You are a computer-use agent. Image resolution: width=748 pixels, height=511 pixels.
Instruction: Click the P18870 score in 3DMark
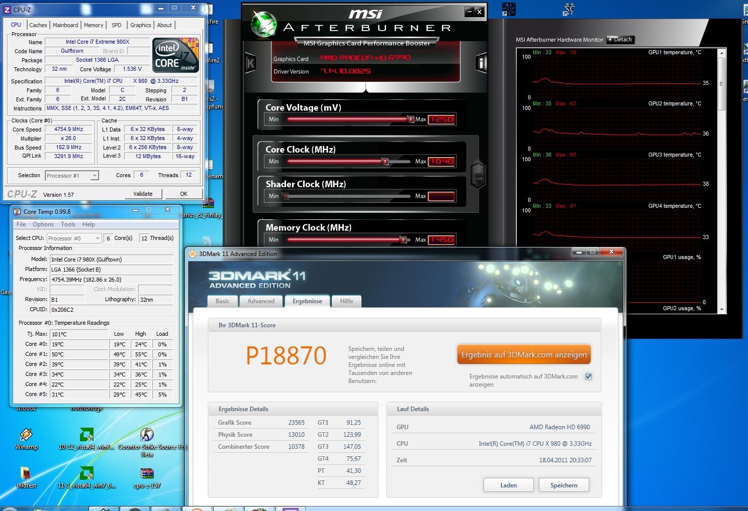[286, 355]
